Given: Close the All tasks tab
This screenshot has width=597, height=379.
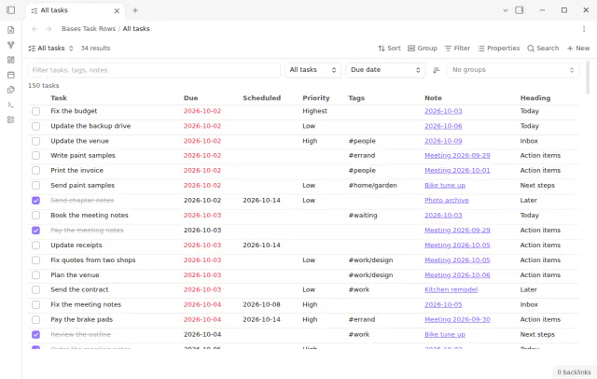Looking at the screenshot, I should click(117, 10).
